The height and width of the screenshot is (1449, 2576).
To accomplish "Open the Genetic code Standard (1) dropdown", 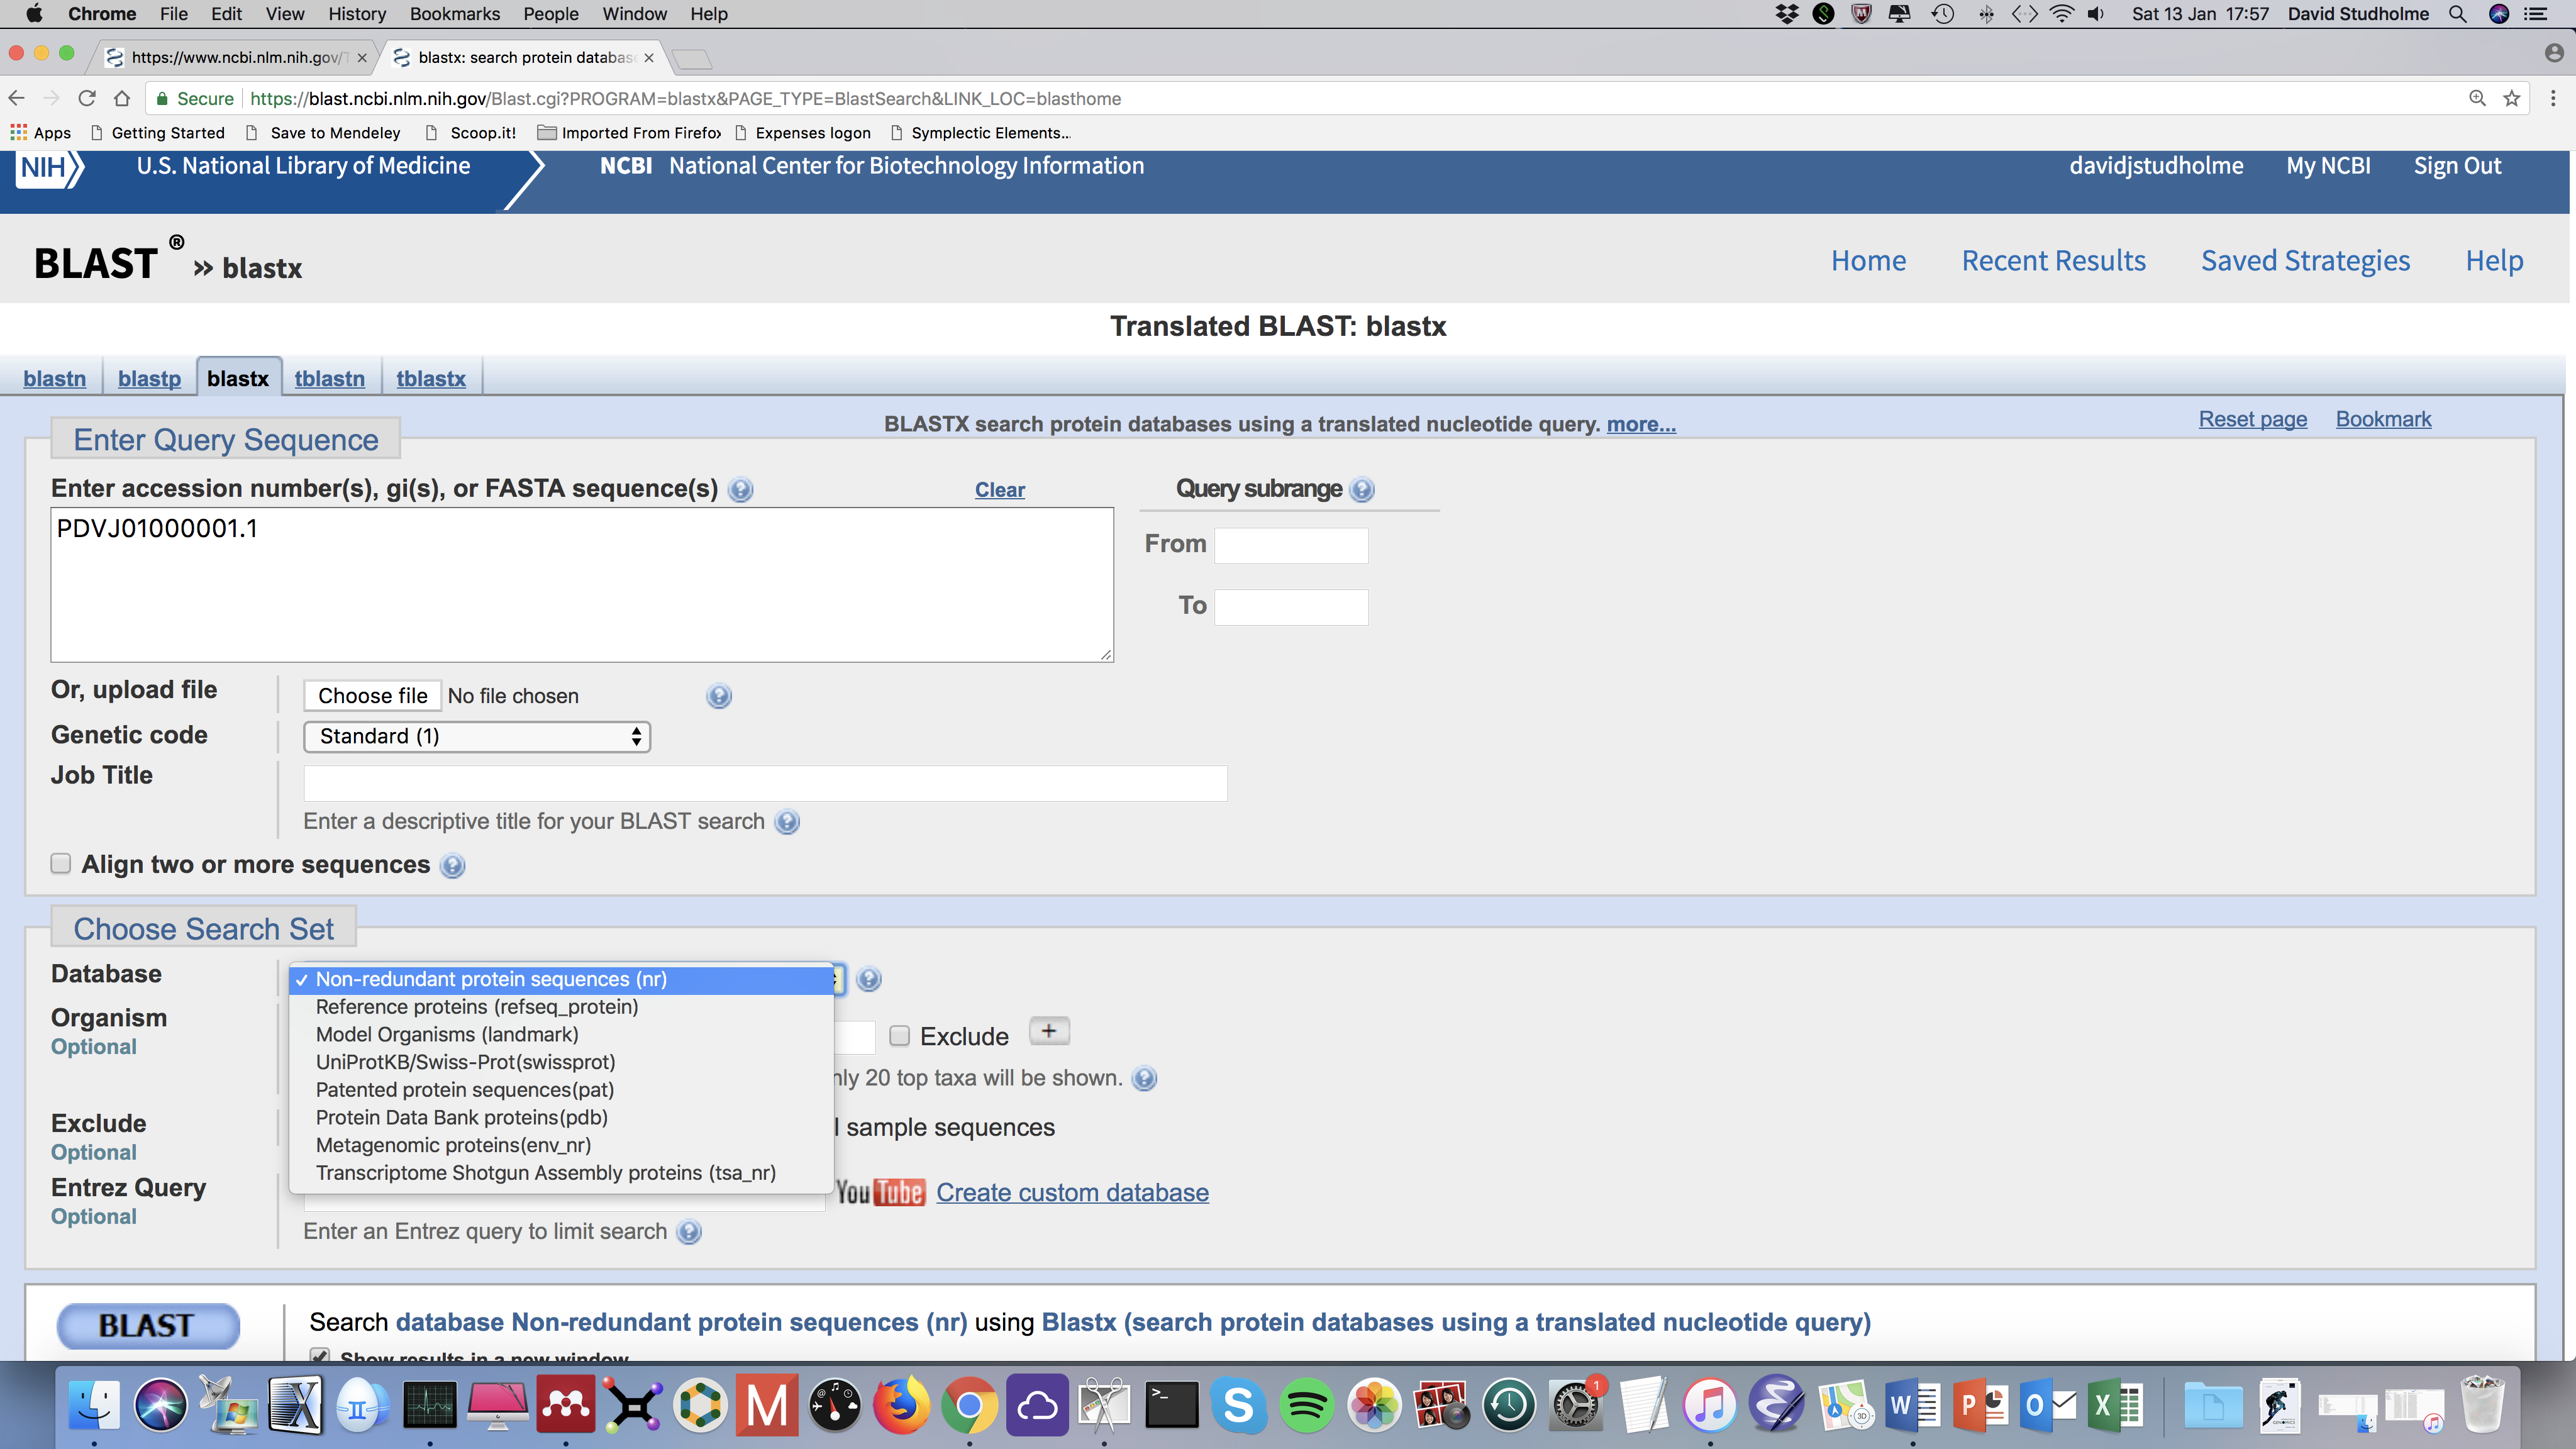I will [x=476, y=737].
